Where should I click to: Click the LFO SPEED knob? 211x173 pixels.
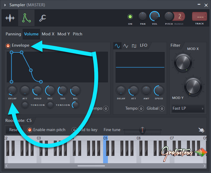click(x=159, y=90)
